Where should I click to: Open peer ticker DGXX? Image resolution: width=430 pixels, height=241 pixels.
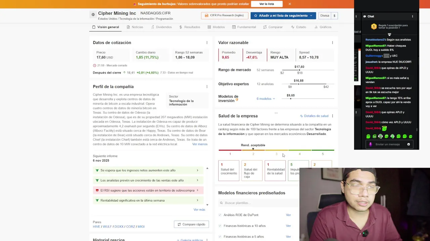click(119, 227)
